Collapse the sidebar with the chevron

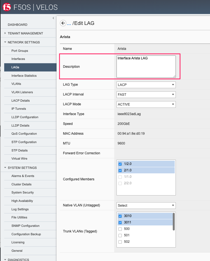tap(53, 18)
